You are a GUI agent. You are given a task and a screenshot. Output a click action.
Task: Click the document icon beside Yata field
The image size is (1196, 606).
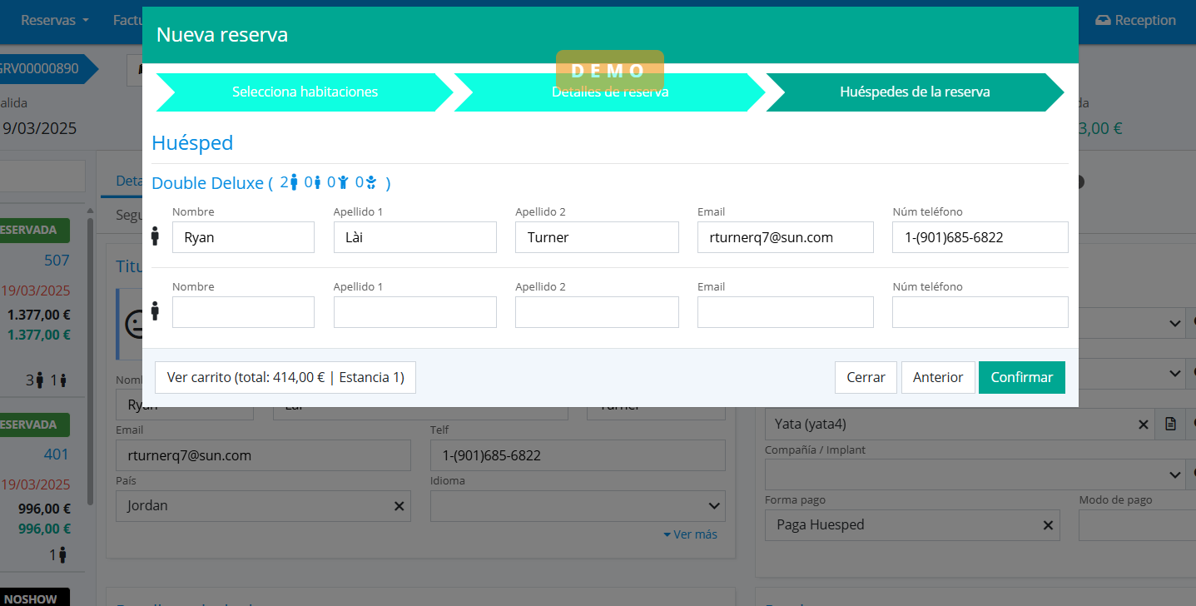pos(1170,425)
